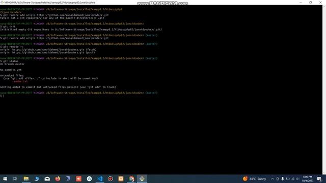This screenshot has height=183, width=326.
Task: Click the 'Untracked files:' heading line
Action: [12, 76]
